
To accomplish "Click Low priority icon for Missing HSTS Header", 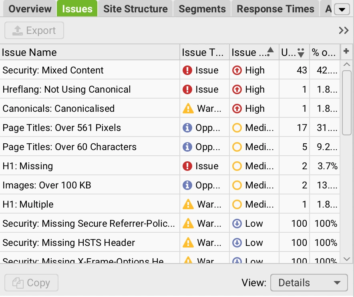I will [237, 243].
